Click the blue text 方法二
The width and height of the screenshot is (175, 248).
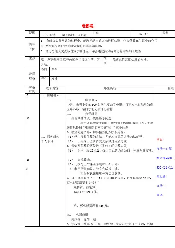tap(161, 186)
